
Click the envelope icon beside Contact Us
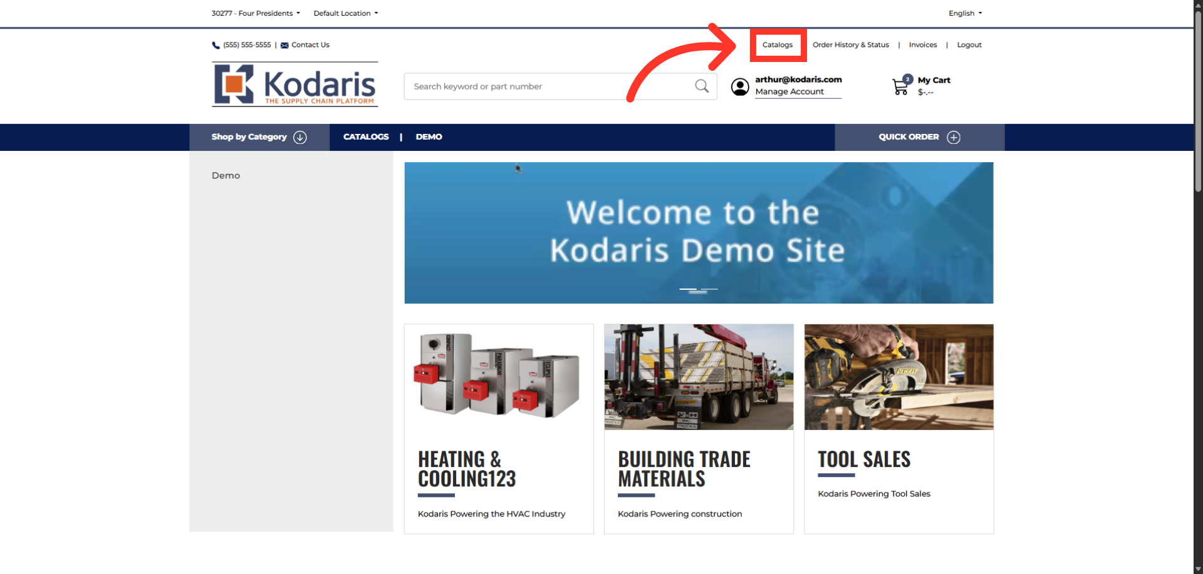point(284,45)
